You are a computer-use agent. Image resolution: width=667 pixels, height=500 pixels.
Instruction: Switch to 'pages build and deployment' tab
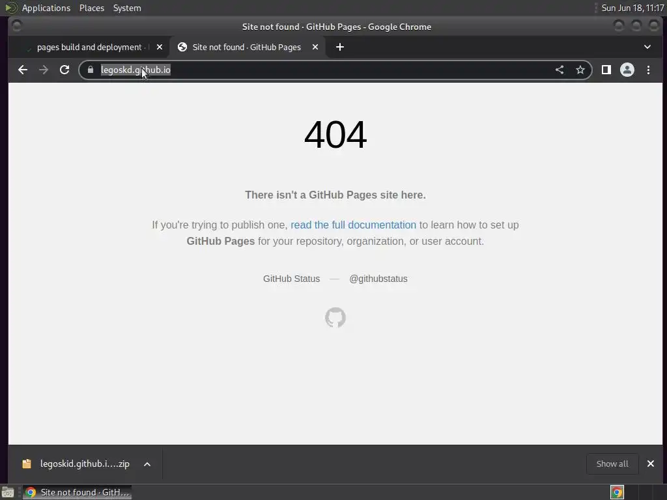coord(89,47)
